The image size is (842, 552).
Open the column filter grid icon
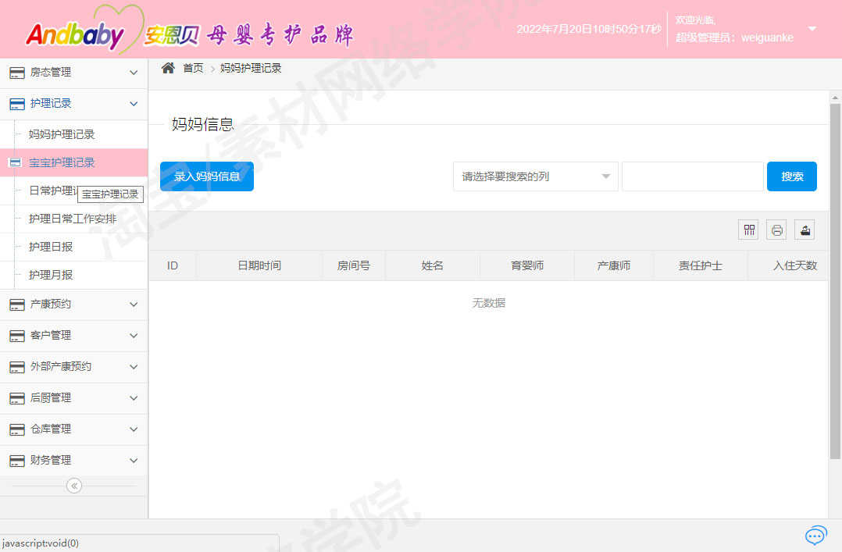(x=749, y=230)
